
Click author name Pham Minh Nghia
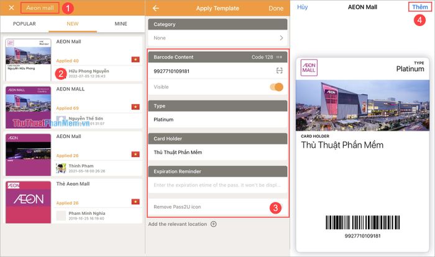(87, 213)
